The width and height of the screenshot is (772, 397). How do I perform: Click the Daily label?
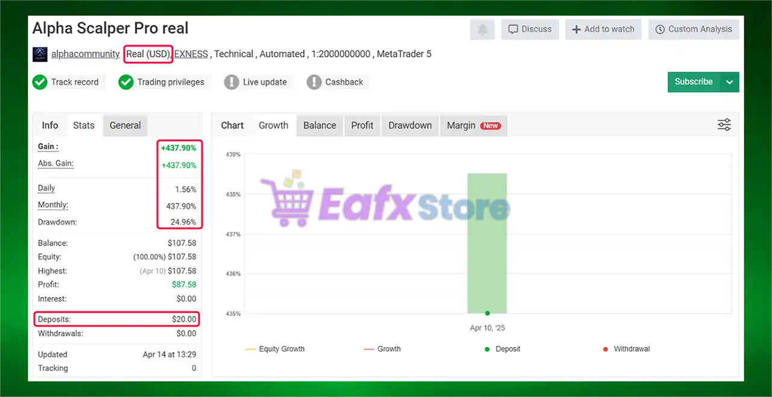click(46, 188)
